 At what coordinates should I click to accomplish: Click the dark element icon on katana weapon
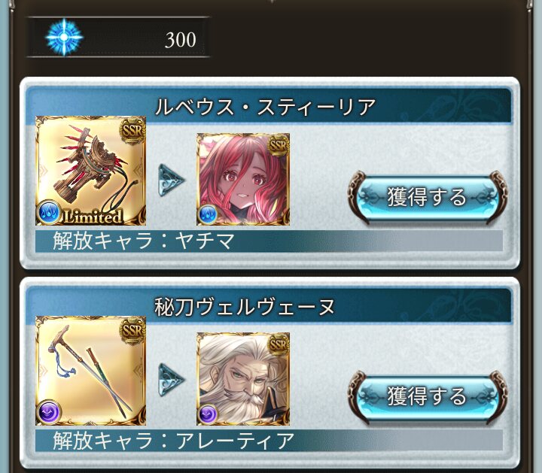tap(49, 412)
